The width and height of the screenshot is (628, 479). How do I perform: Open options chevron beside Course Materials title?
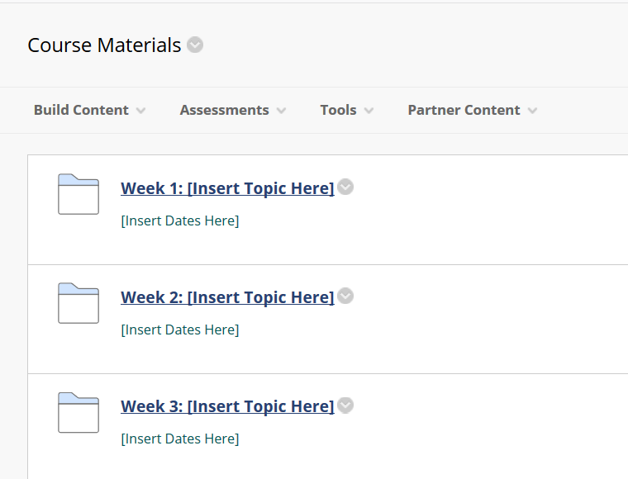195,45
